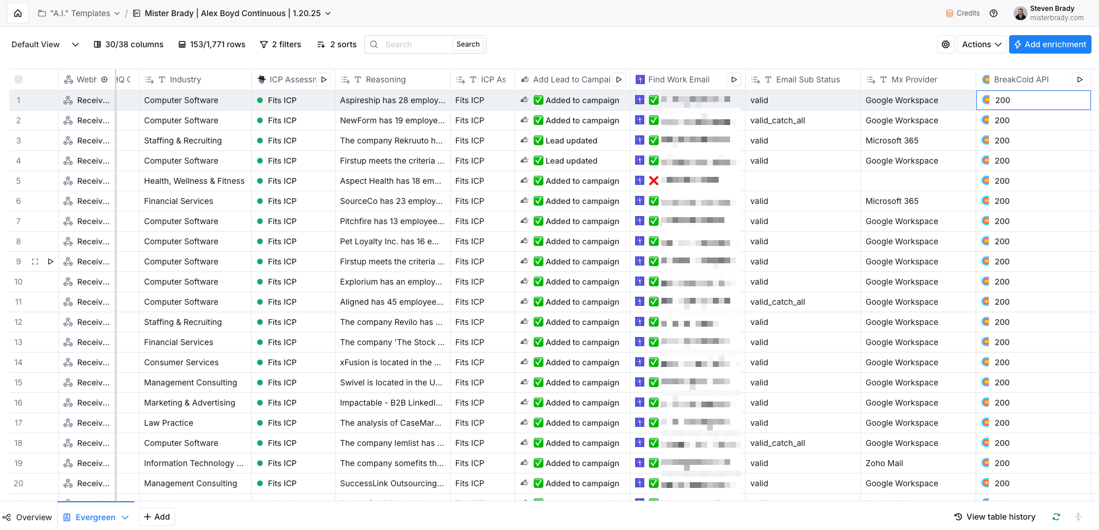Run the BreakCold API column
The width and height of the screenshot is (1099, 530).
pyautogui.click(x=1079, y=79)
